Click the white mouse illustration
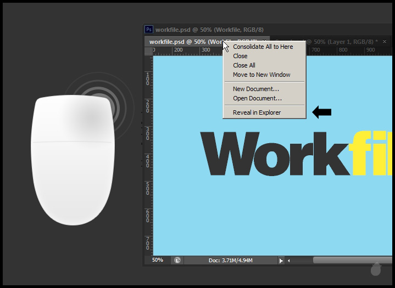 (x=73, y=160)
